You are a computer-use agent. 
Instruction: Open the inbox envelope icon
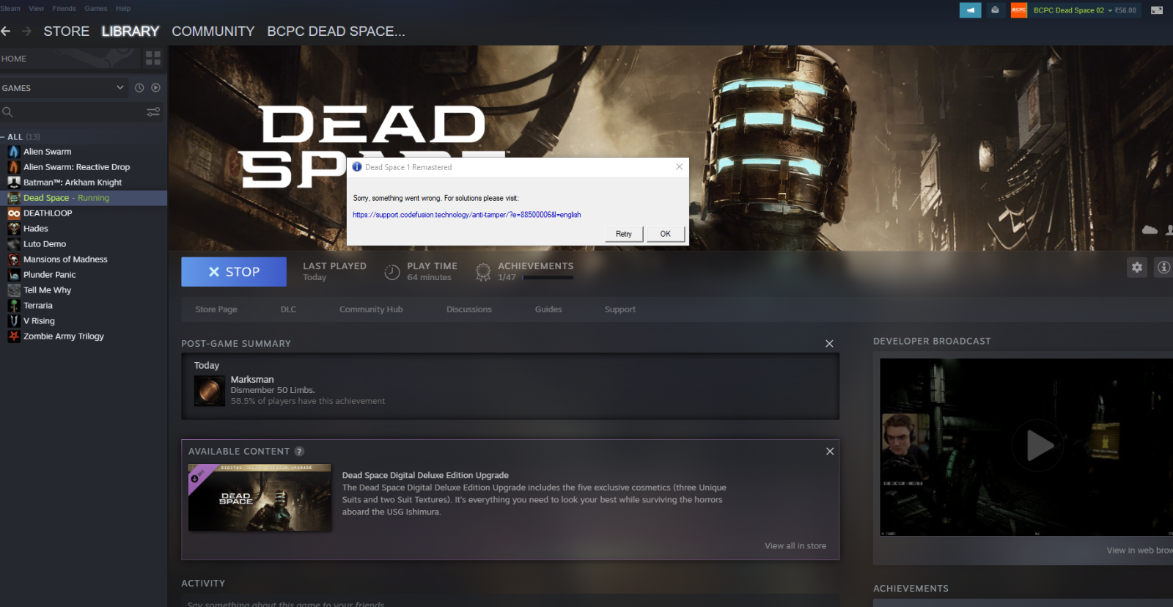pyautogui.click(x=995, y=10)
